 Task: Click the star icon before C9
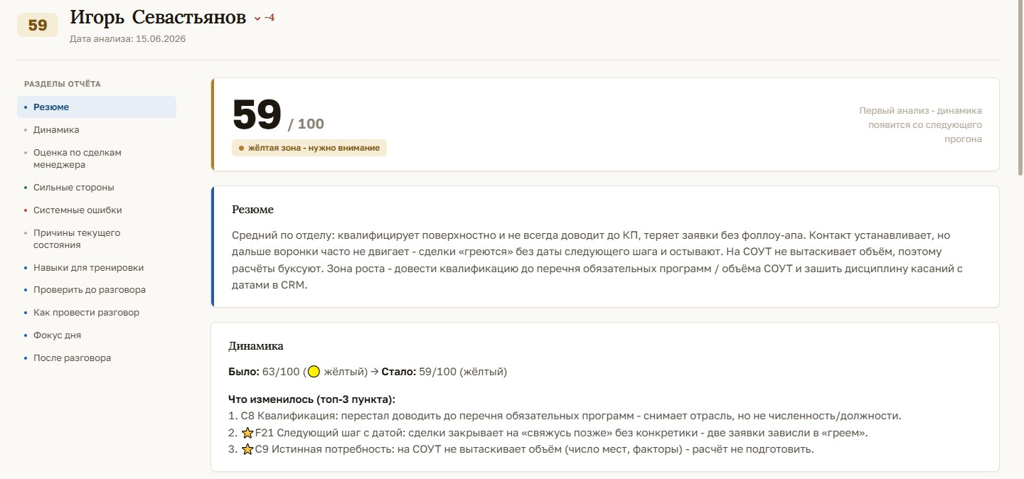247,449
